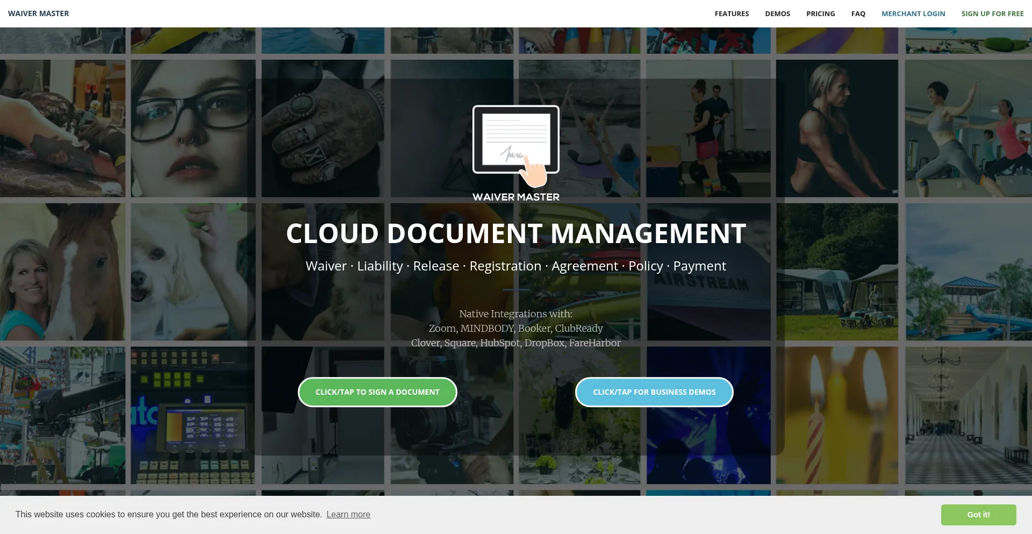Navigate to the FAQ section
1032x534 pixels.
click(858, 13)
